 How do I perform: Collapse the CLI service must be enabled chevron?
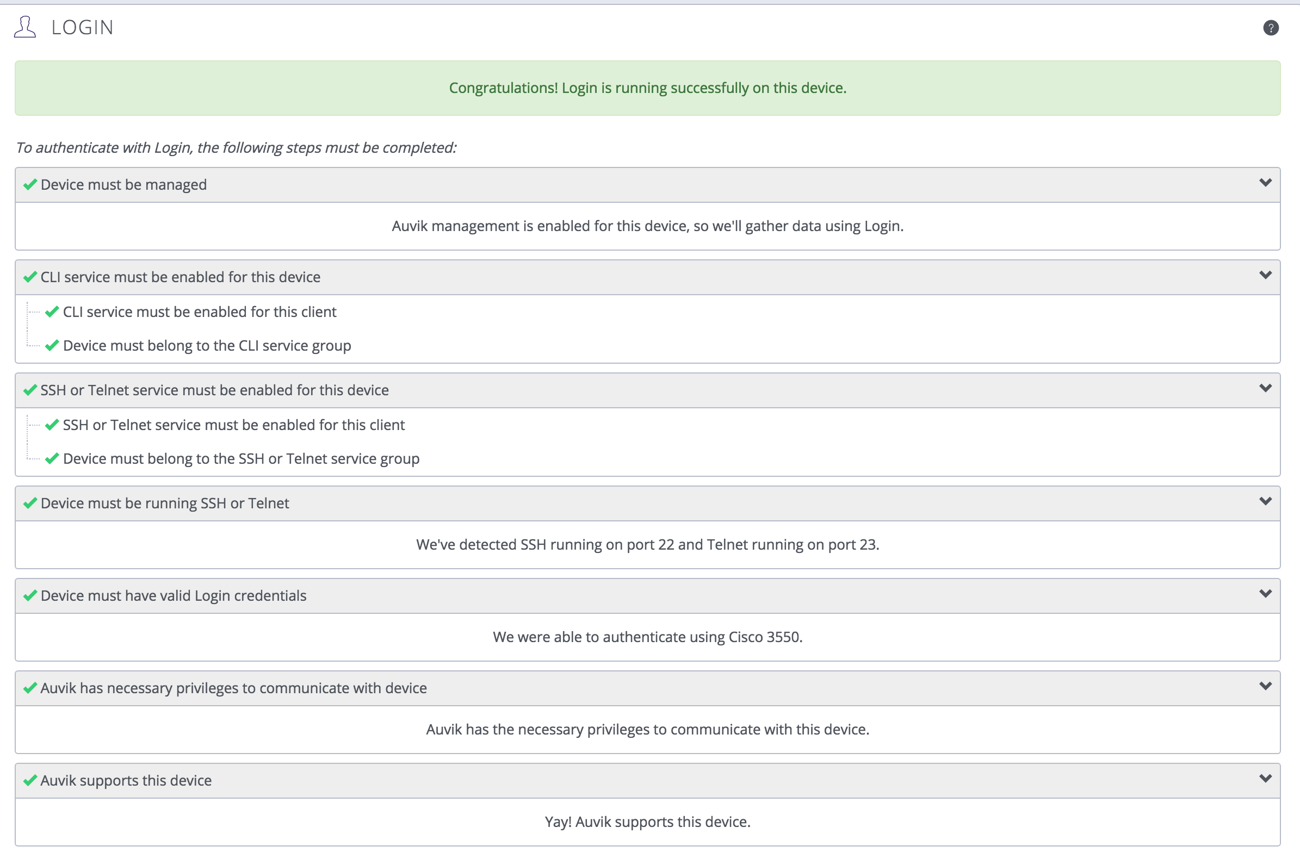[x=1265, y=275]
